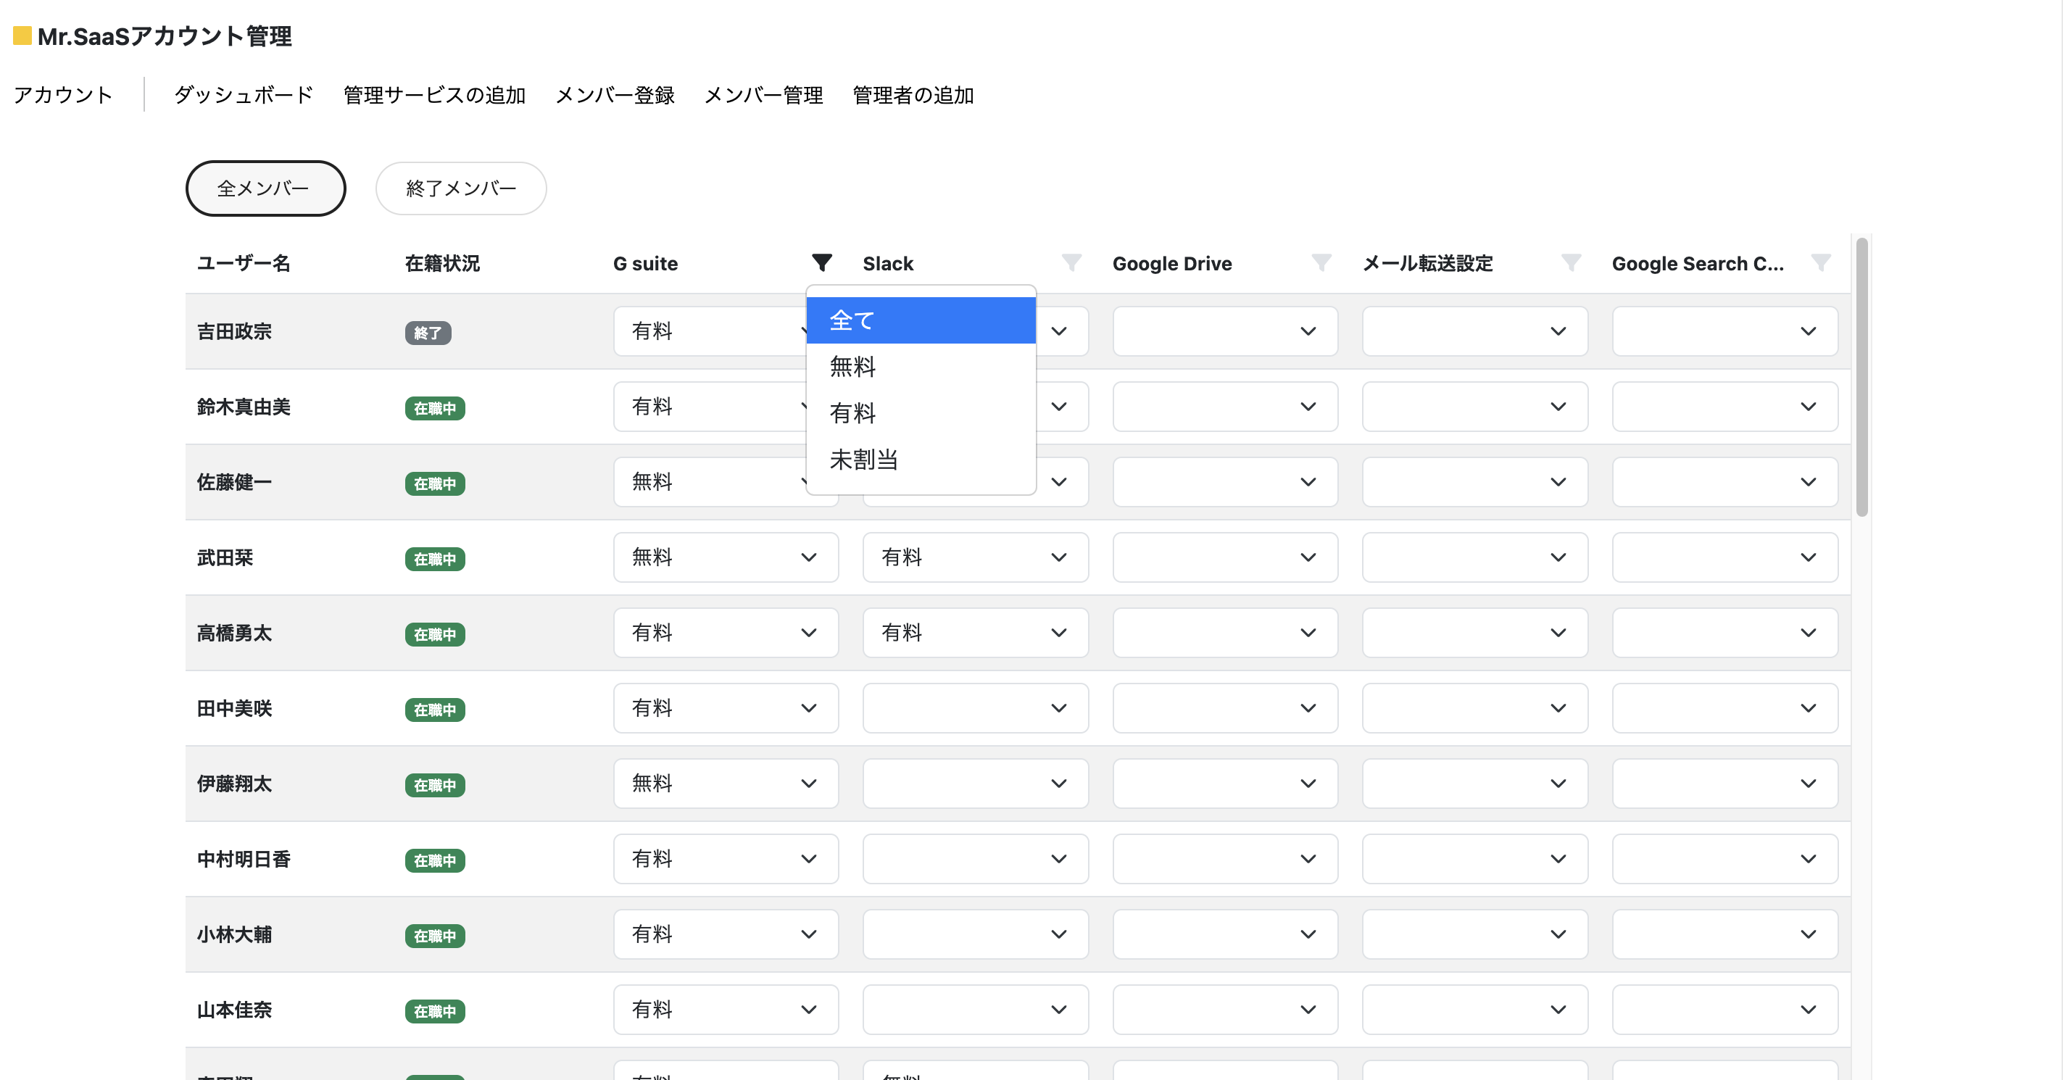
Task: Select 無料 in the filter dropdown
Action: [x=921, y=367]
